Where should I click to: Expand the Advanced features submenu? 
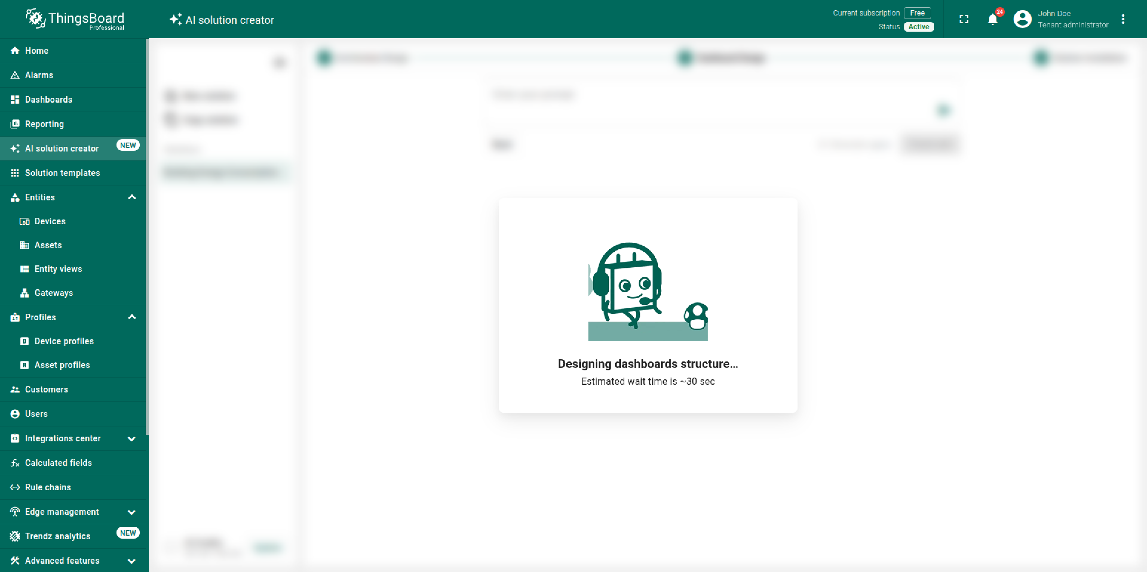click(132, 561)
